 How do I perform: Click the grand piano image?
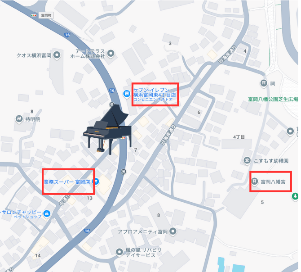coord(107,129)
